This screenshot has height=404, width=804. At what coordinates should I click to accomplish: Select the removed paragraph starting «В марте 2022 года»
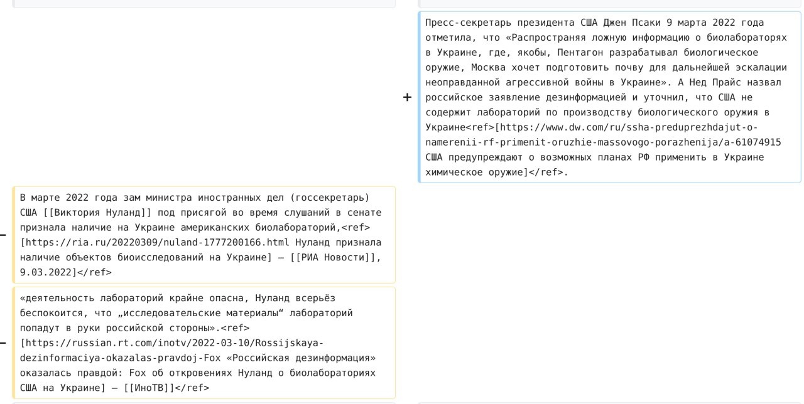pos(204,235)
